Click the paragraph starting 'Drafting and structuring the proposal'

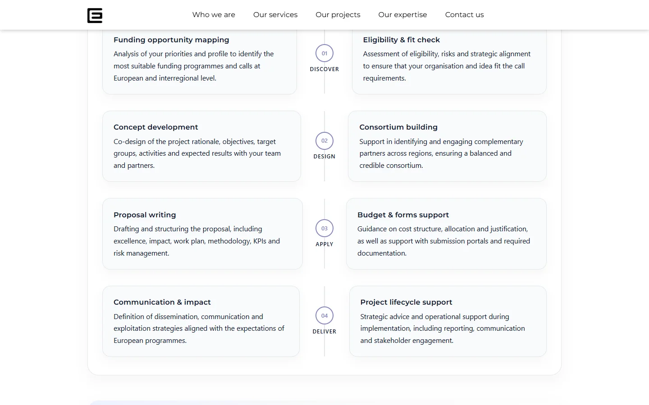tap(197, 241)
